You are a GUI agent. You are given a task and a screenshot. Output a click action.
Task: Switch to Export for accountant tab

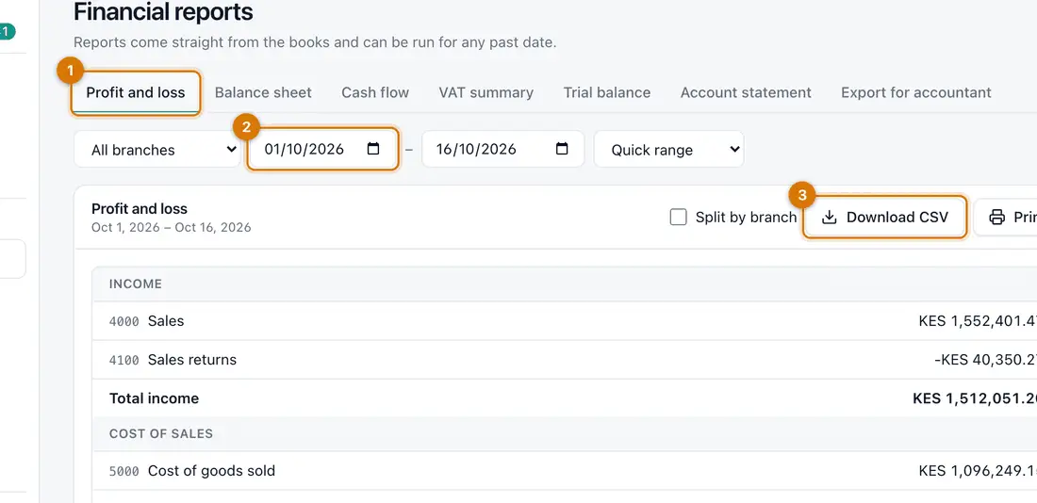pyautogui.click(x=916, y=92)
